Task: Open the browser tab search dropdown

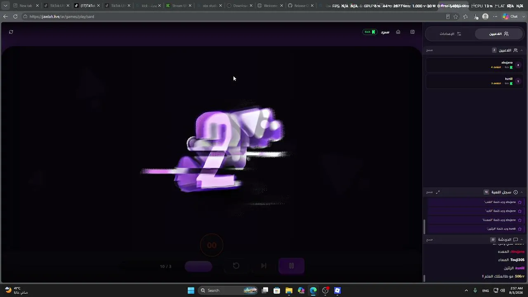Action: [5, 6]
